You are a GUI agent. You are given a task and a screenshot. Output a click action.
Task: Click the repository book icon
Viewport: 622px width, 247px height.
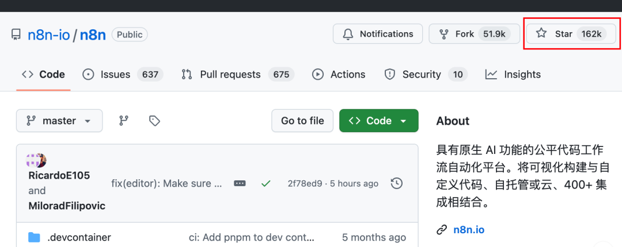[16, 34]
